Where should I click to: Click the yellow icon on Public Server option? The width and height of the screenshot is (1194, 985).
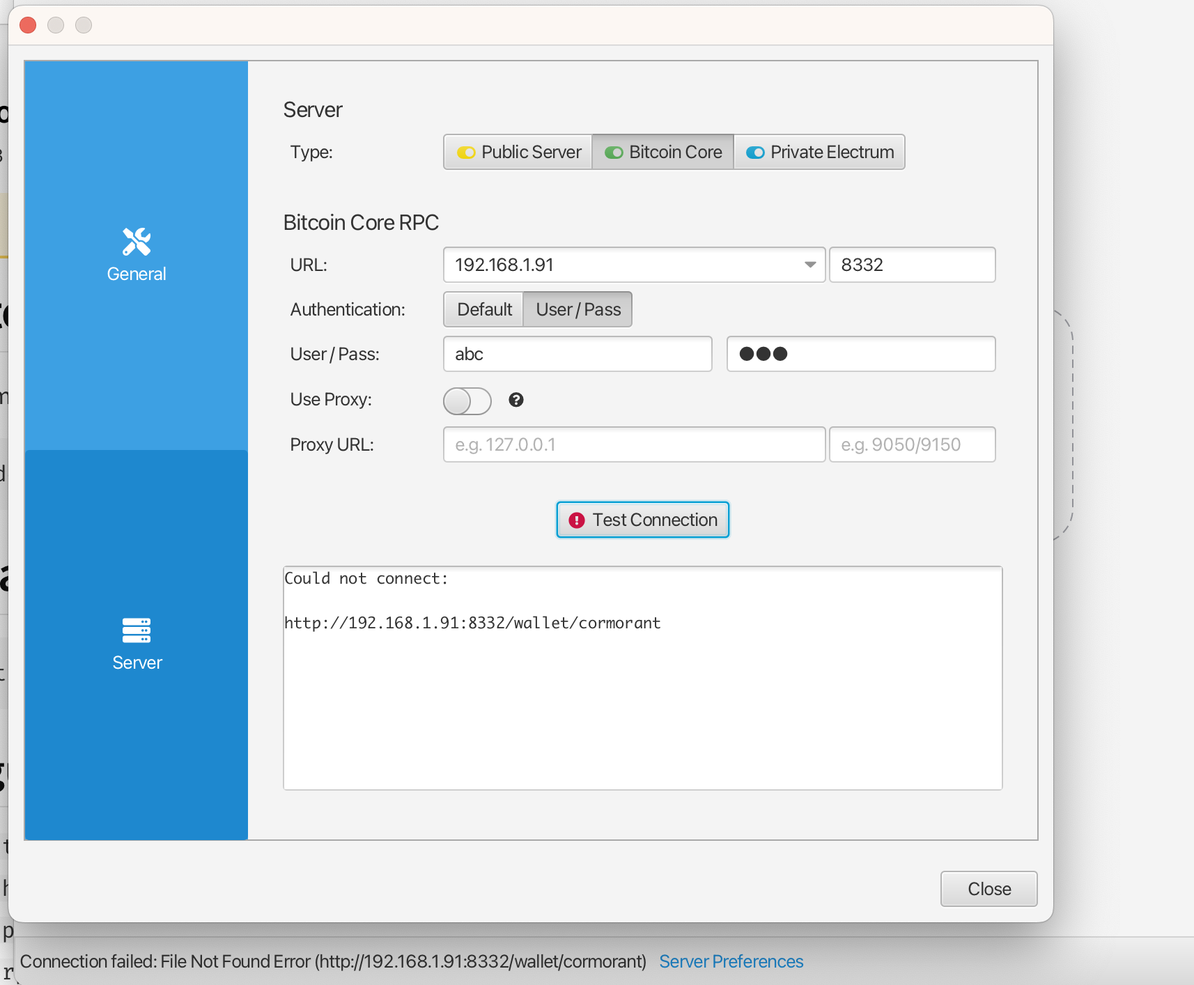[x=466, y=152]
